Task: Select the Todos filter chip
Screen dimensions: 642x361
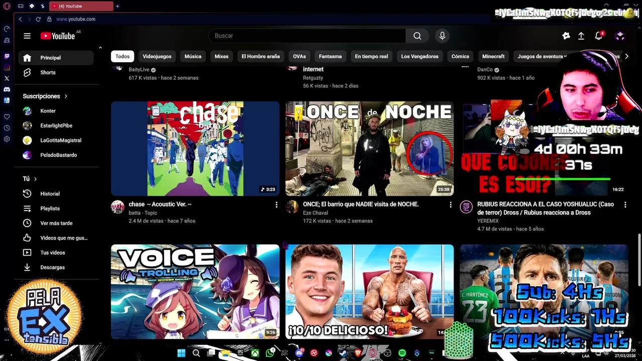Action: coord(122,56)
